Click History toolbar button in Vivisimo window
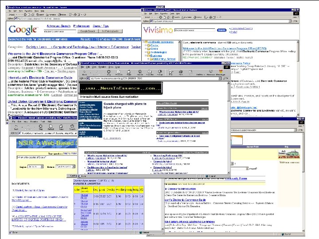Viewport: 319px width, 239px height. (x=197, y=17)
